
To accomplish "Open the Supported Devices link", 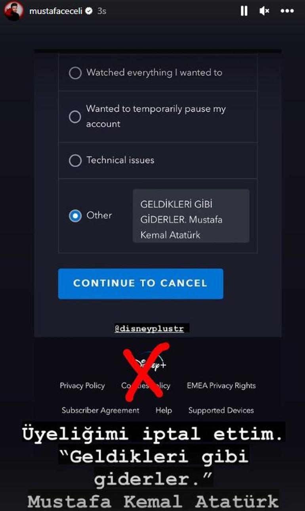I will [x=221, y=410].
